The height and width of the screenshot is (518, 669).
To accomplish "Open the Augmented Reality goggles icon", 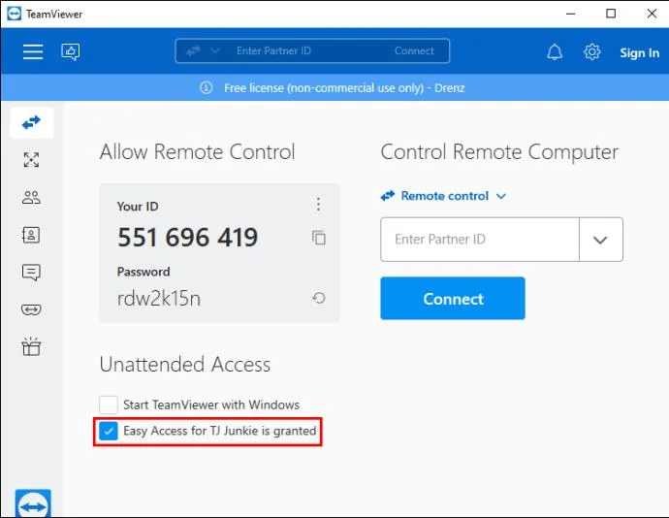I will point(32,309).
